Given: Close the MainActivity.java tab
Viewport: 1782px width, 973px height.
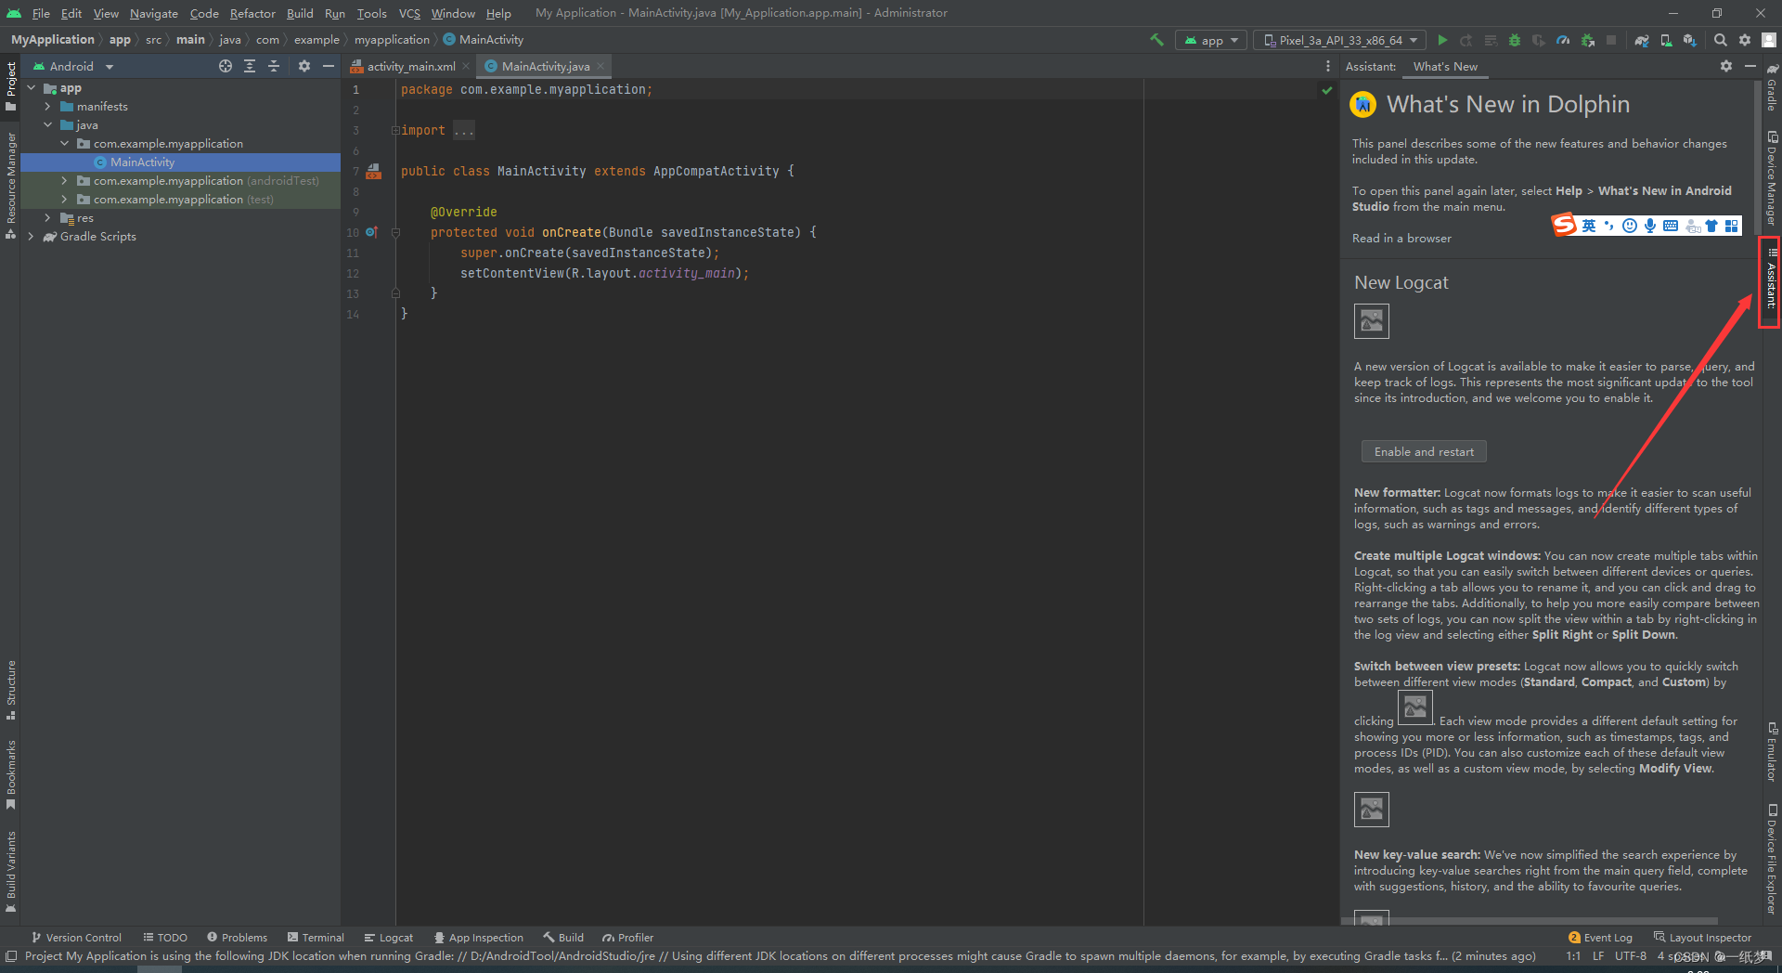Looking at the screenshot, I should point(600,66).
